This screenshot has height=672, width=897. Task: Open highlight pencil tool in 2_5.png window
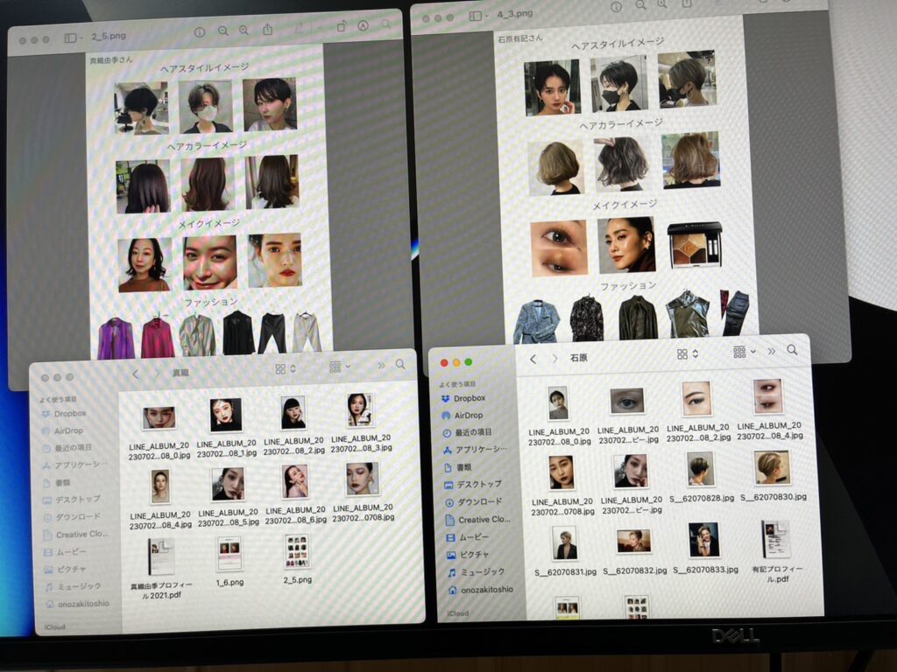coord(298,28)
